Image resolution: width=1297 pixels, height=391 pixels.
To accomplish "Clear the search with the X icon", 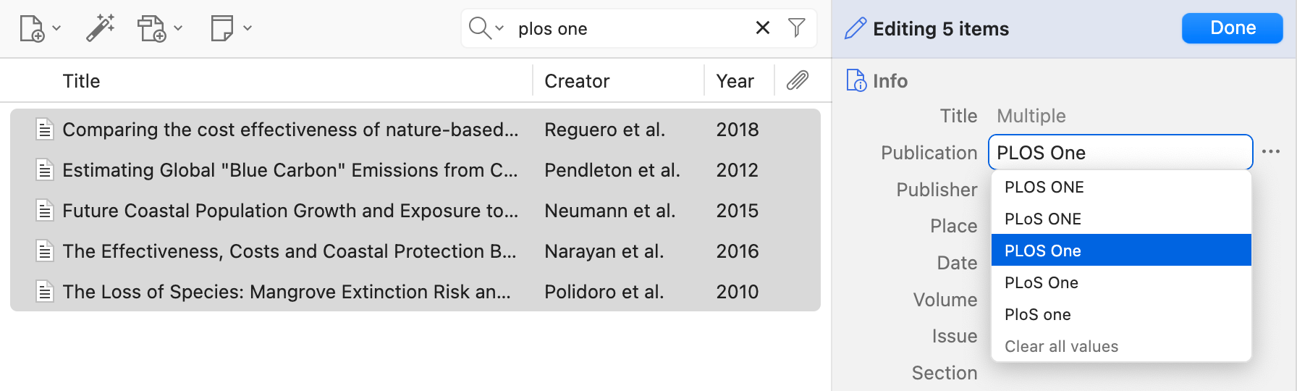I will tap(762, 28).
